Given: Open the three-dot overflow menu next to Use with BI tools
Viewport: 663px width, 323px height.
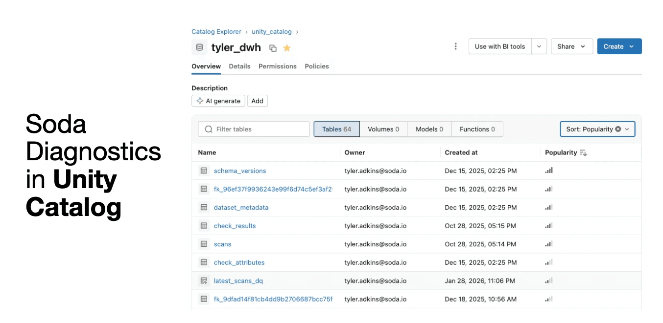Looking at the screenshot, I should (455, 46).
